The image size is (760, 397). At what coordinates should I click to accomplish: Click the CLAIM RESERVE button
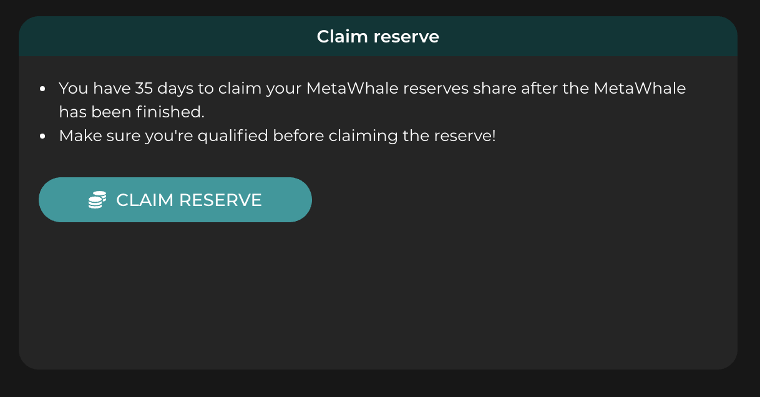click(175, 200)
